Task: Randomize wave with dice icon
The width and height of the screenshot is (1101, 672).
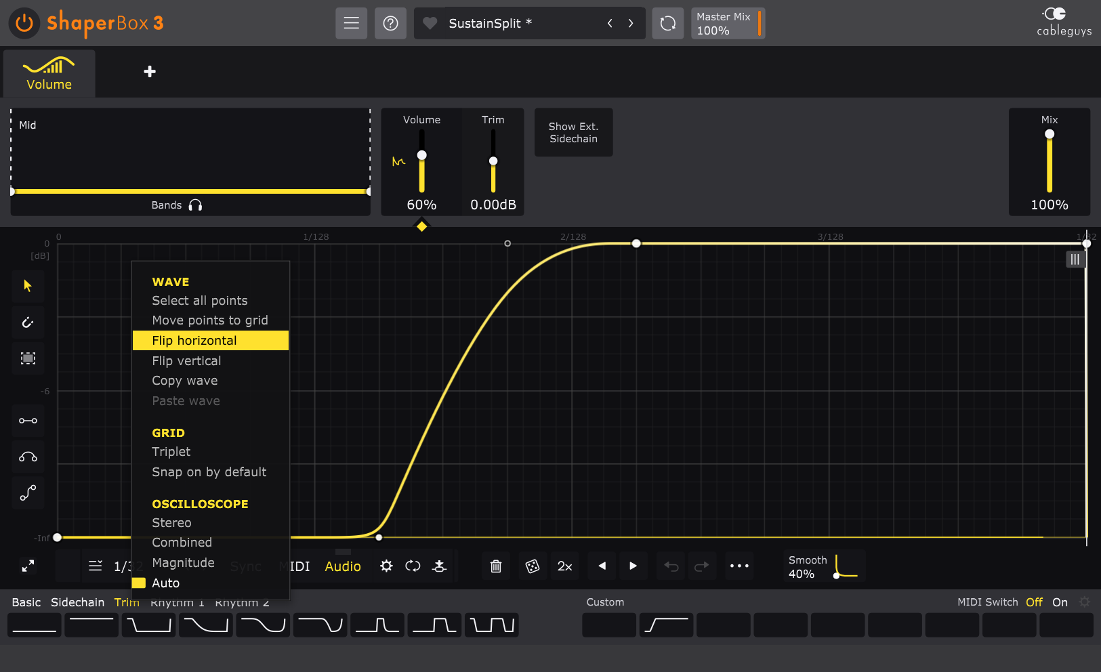Action: pos(533,566)
